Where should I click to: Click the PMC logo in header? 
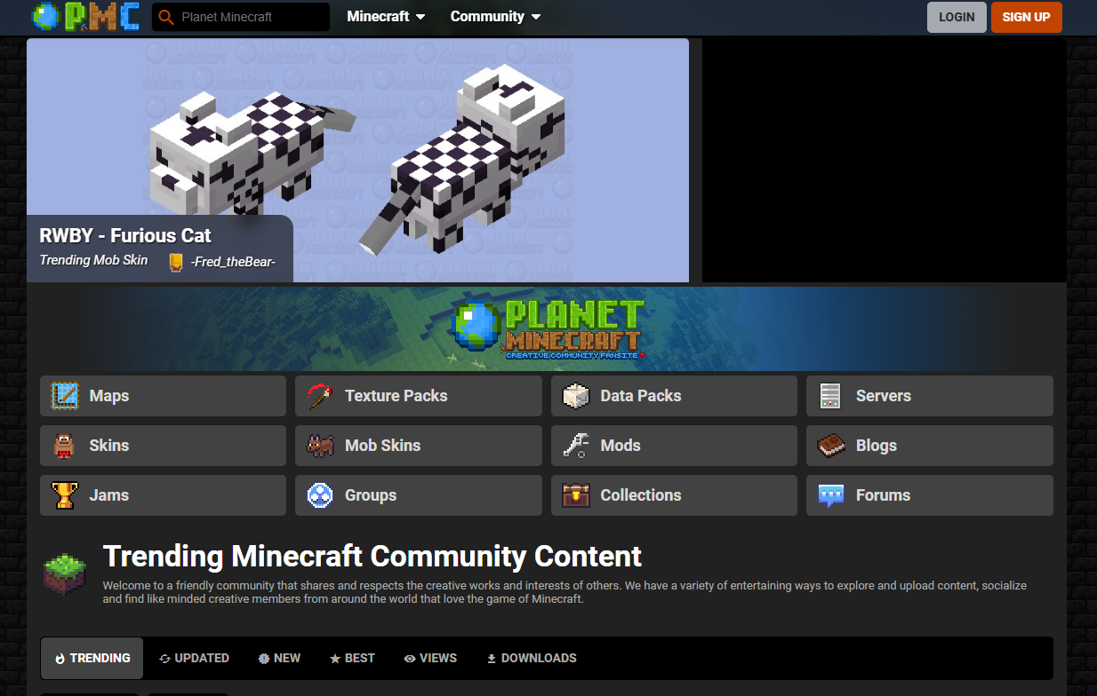85,16
